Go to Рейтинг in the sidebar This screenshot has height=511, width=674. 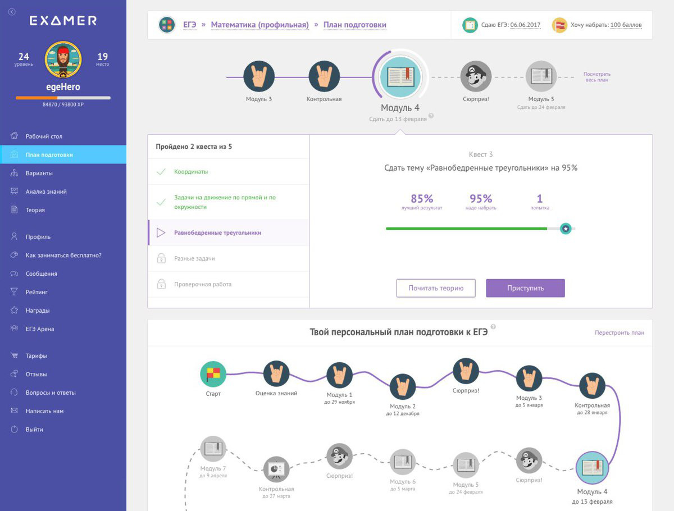pyautogui.click(x=37, y=292)
